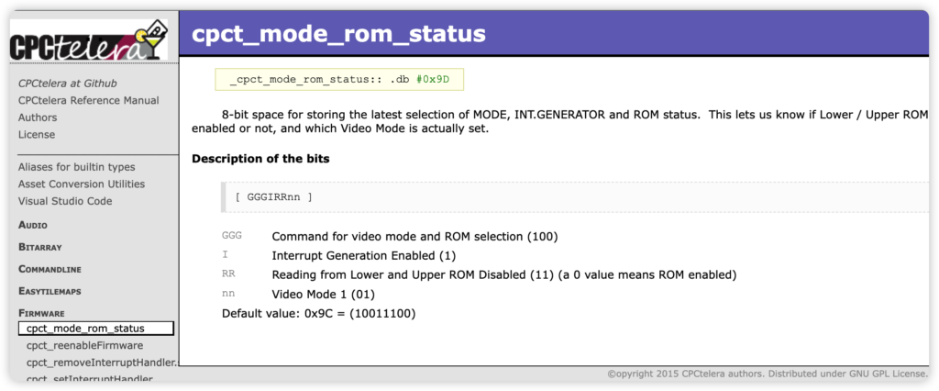The width and height of the screenshot is (939, 391).
Task: Click the Video Mode 1 (01) description
Action: click(324, 295)
